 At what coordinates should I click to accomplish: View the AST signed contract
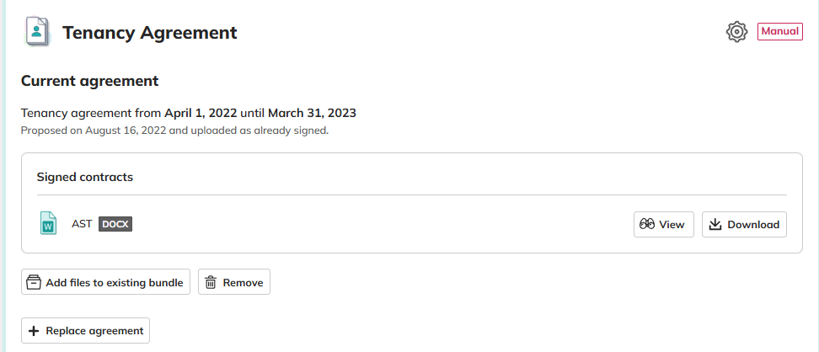tap(663, 225)
